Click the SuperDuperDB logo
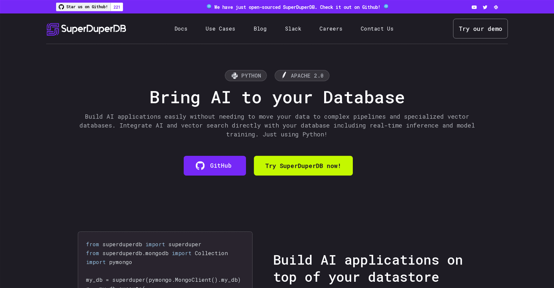This screenshot has height=288, width=554. 87,29
